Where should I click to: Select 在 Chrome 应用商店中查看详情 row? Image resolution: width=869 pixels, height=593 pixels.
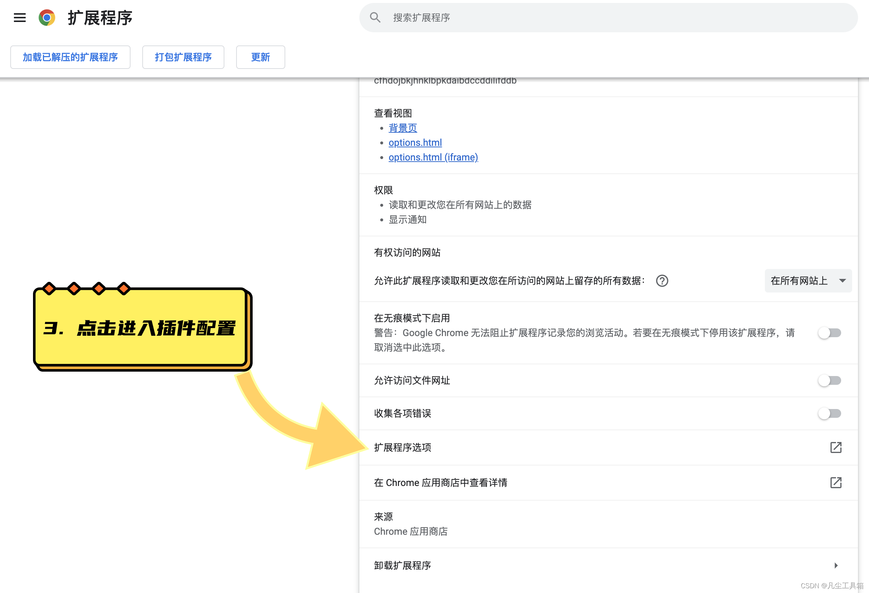[x=440, y=482]
